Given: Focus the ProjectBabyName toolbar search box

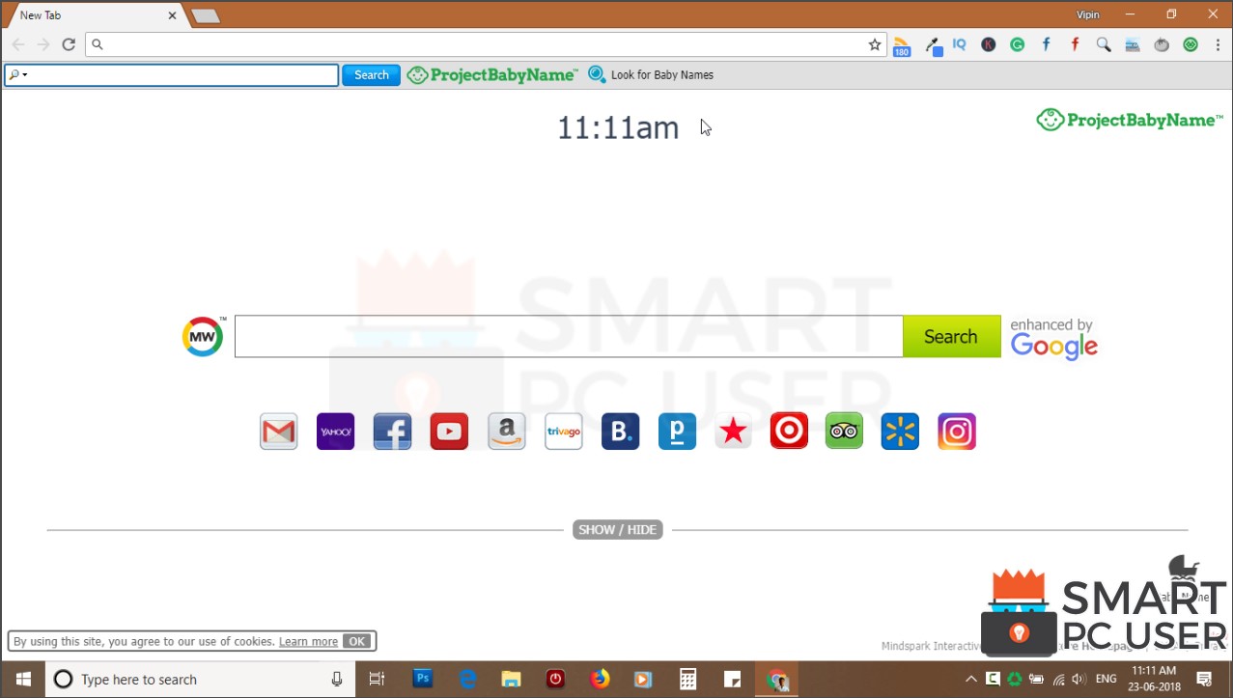Looking at the screenshot, I should (x=172, y=75).
